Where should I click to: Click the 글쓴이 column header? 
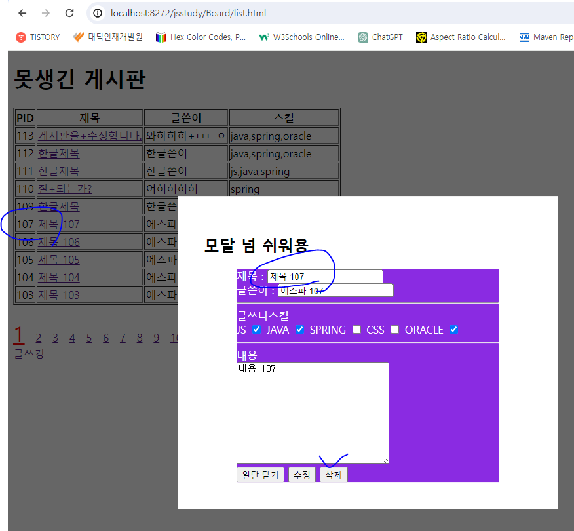click(186, 118)
